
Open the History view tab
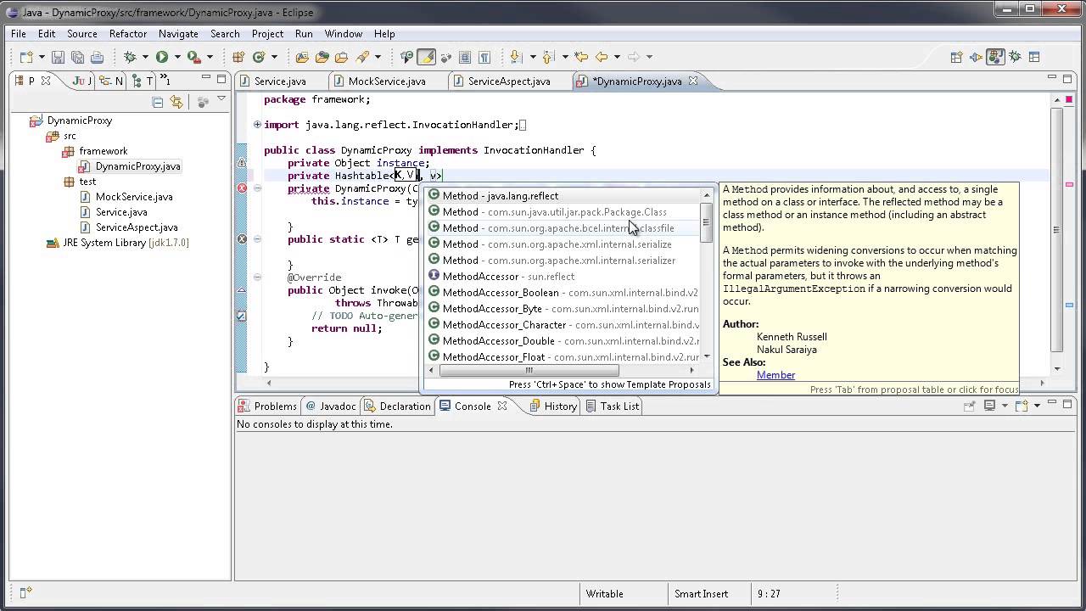tap(552, 406)
